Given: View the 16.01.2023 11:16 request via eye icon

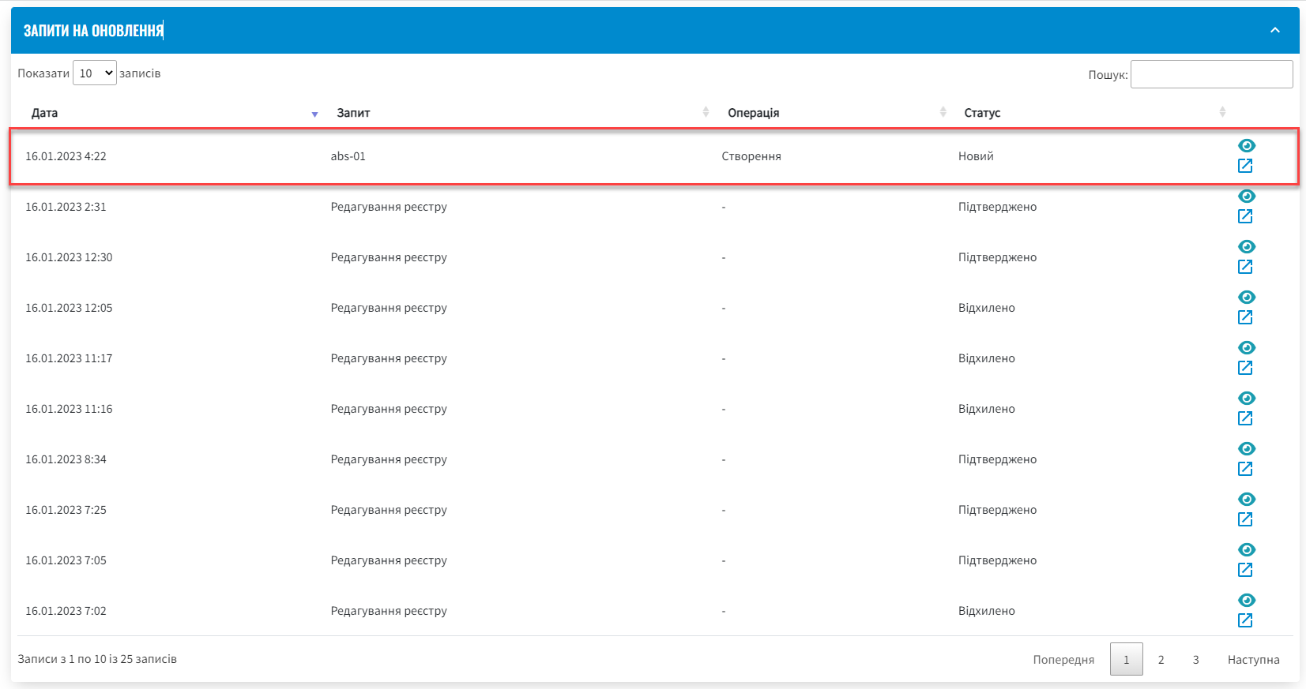Looking at the screenshot, I should pos(1246,399).
